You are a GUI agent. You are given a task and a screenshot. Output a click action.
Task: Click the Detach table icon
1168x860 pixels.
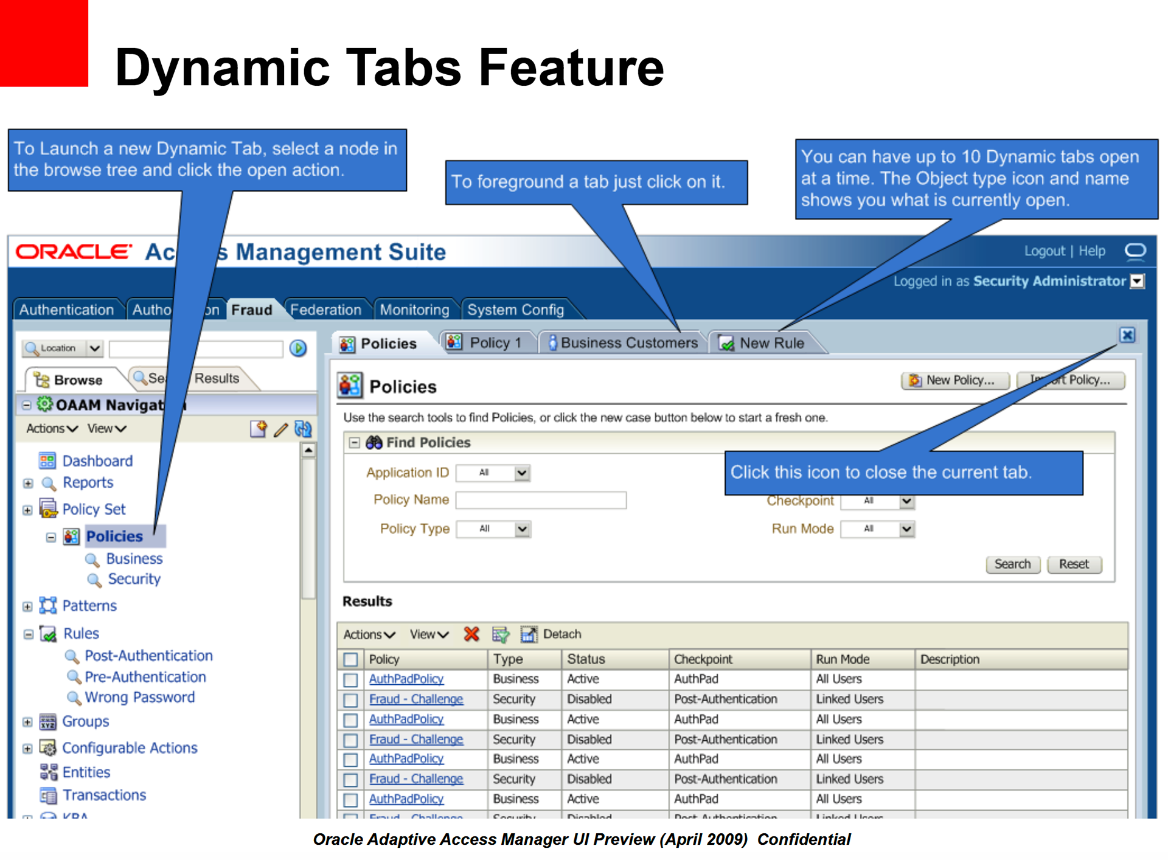(x=529, y=634)
